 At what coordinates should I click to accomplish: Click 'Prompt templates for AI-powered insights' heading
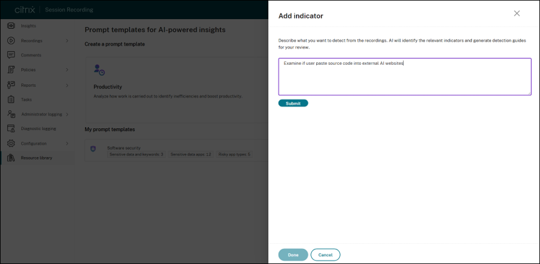click(x=155, y=30)
